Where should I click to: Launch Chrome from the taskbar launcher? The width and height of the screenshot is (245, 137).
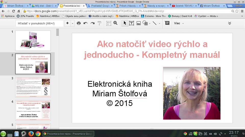point(38,134)
